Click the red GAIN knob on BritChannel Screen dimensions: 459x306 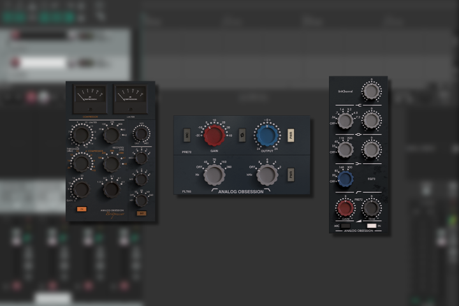coord(345,208)
